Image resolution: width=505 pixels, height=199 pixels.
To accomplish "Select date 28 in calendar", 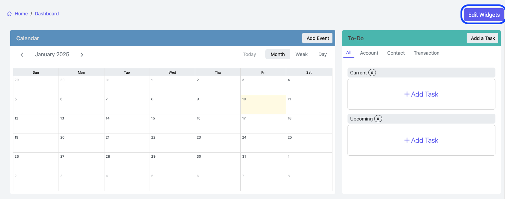I will pyautogui.click(x=127, y=162).
